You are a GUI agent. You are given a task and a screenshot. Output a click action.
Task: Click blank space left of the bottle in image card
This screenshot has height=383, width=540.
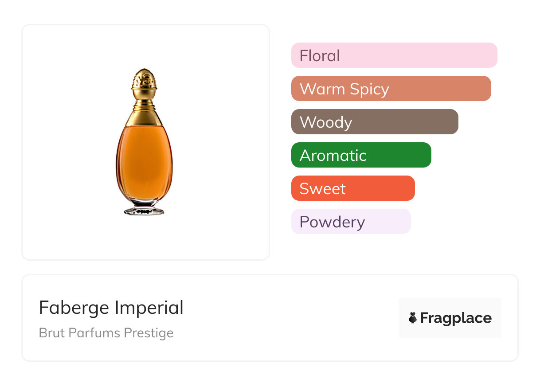pyautogui.click(x=67, y=142)
